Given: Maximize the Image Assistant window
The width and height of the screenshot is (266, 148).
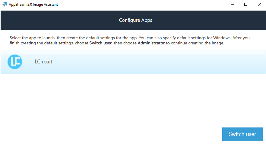Looking at the screenshot, I should click(x=246, y=4).
